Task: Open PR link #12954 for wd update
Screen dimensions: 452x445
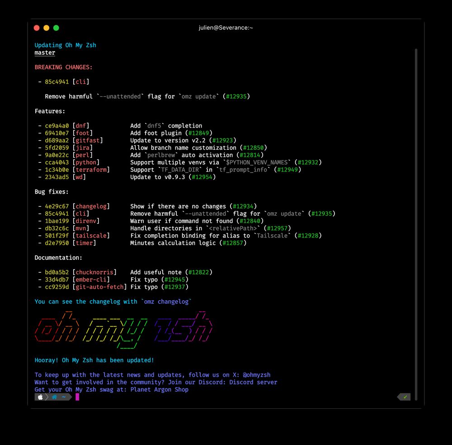Action: coord(202,177)
